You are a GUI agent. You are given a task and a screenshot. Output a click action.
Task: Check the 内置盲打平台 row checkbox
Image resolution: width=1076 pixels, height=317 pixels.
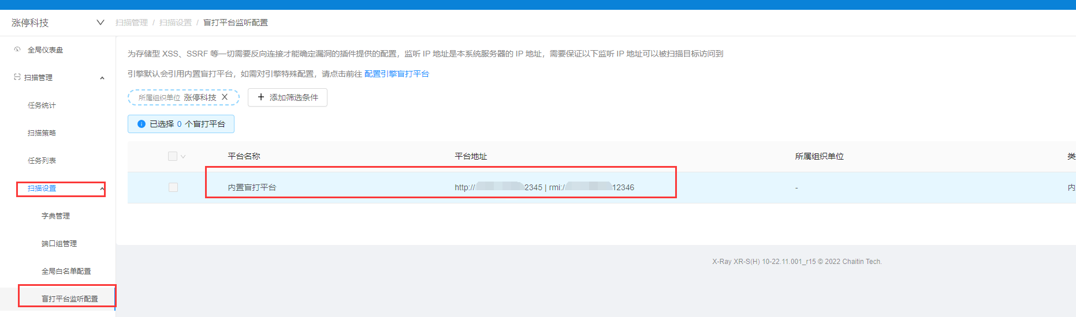tap(173, 187)
